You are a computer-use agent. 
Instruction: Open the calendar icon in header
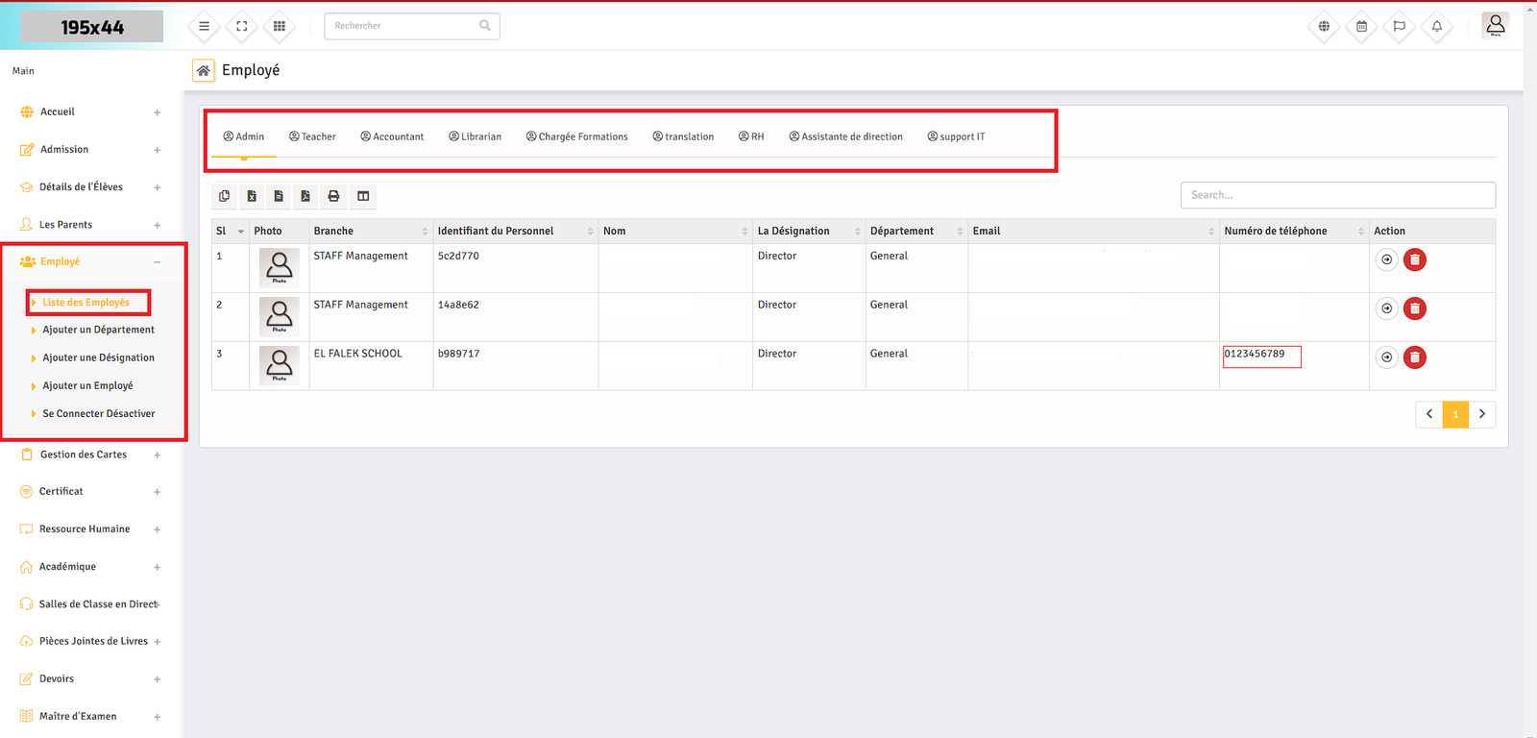1361,26
